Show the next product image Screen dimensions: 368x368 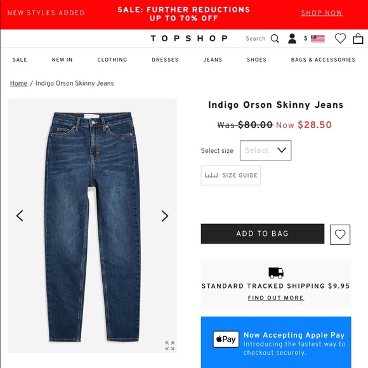click(165, 216)
